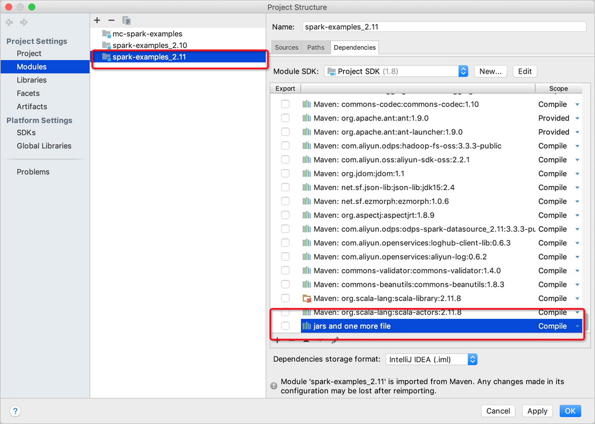This screenshot has height=424, width=595.
Task: Open scope dropdown for ant-launcher:1.9.0
Action: [x=577, y=132]
